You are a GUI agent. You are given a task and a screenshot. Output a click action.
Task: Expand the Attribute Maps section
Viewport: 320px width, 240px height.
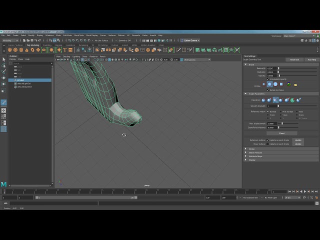(x=245, y=156)
